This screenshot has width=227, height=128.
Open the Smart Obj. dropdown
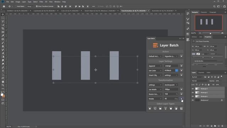tap(155, 75)
